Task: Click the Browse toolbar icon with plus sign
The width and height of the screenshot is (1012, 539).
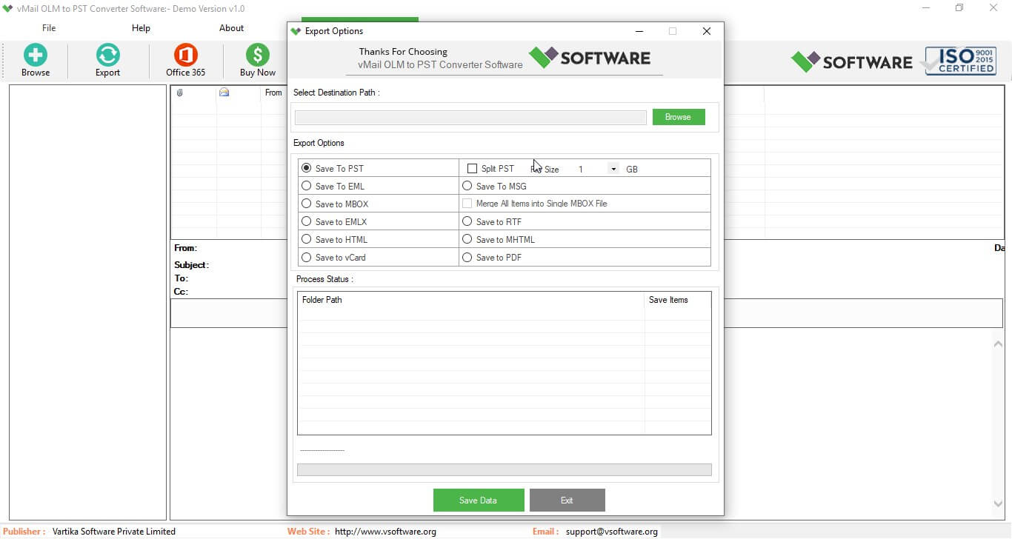Action: click(x=35, y=56)
